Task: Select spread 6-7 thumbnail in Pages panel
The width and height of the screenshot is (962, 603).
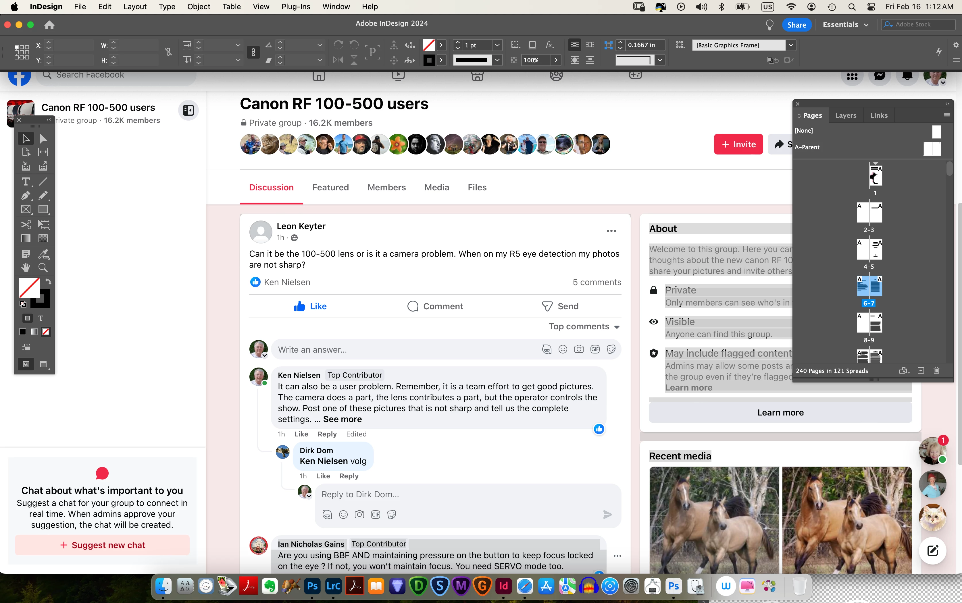Action: click(869, 286)
